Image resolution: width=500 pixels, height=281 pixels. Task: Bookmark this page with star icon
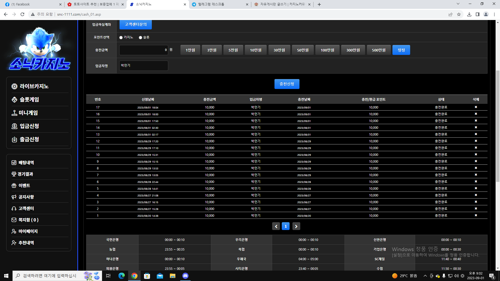(x=459, y=14)
